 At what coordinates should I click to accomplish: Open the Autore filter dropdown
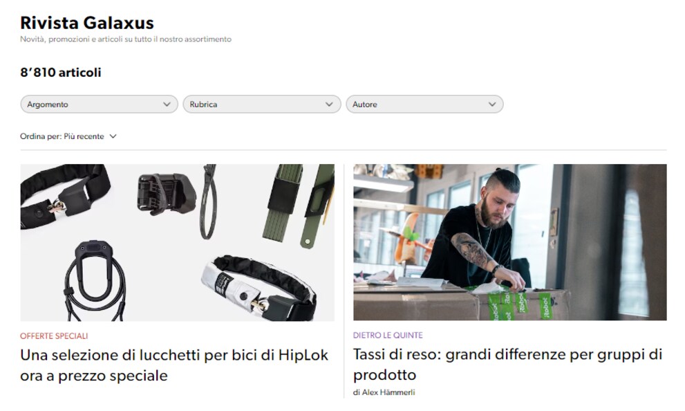tap(424, 104)
